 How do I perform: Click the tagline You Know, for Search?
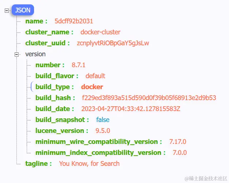tap(89, 164)
